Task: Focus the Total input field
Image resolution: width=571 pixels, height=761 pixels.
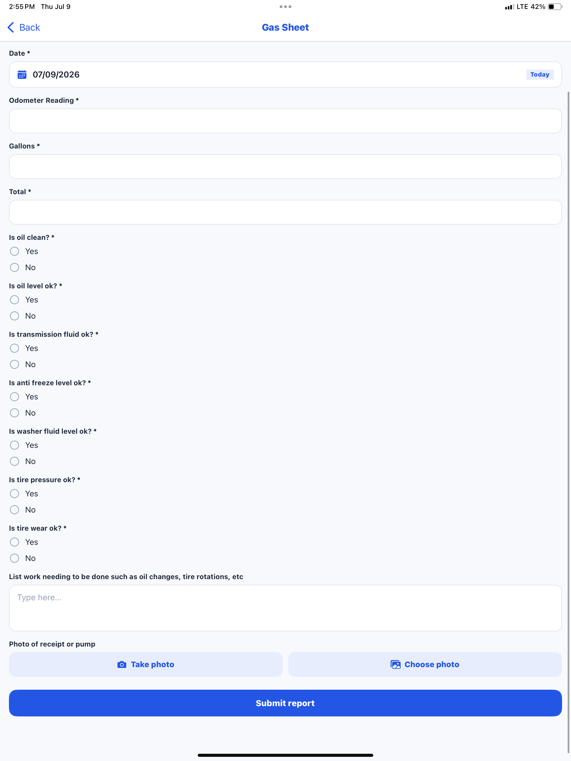Action: 285,213
